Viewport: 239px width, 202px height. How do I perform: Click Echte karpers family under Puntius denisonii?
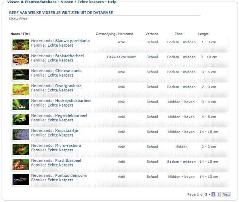pos(61,180)
